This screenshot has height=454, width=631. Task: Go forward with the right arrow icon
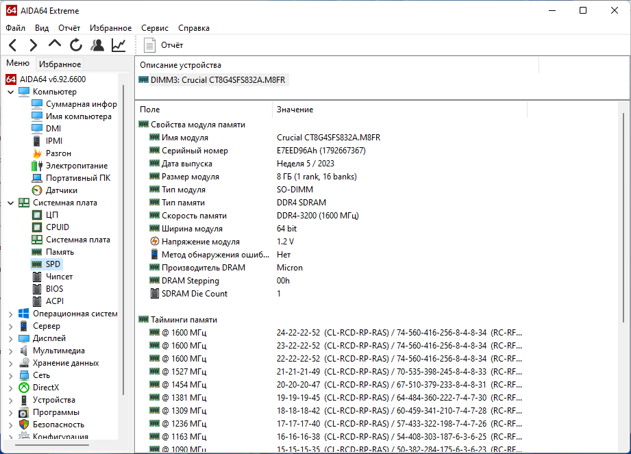34,45
